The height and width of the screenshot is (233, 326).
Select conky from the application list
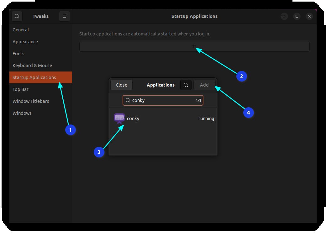point(133,118)
